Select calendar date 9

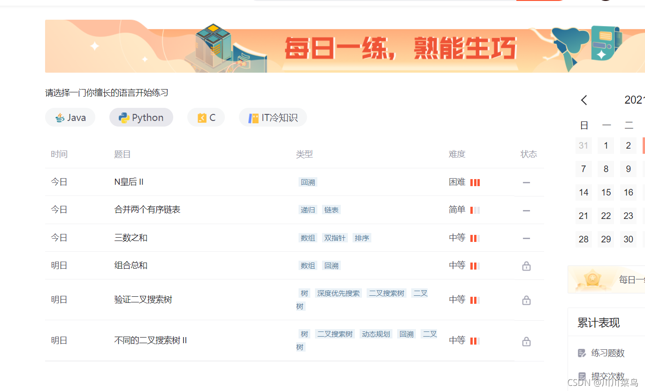629,169
